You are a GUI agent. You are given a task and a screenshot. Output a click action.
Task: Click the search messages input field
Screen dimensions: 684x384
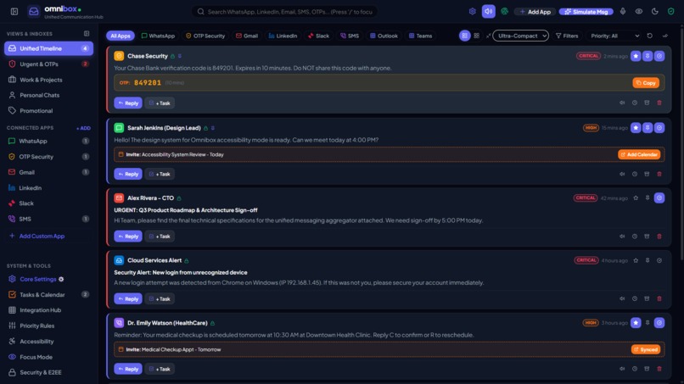click(x=284, y=12)
